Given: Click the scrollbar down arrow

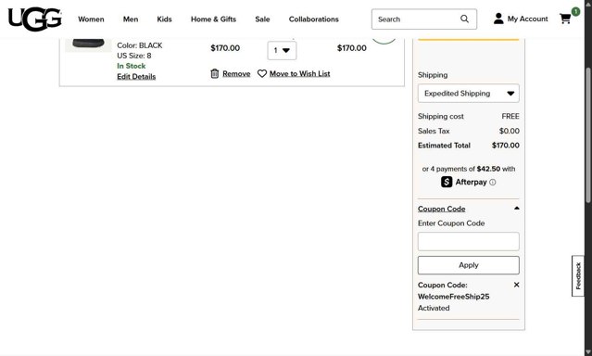Looking at the screenshot, I should click(588, 352).
